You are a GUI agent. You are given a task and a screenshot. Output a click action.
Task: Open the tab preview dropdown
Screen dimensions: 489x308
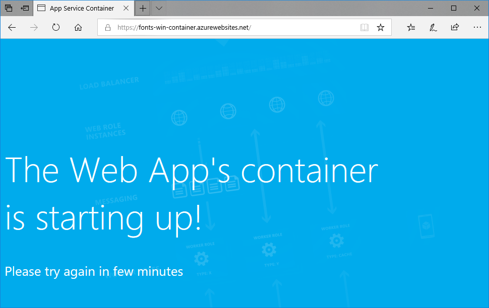(158, 8)
